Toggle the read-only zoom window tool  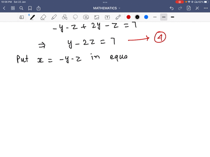click(21, 17)
